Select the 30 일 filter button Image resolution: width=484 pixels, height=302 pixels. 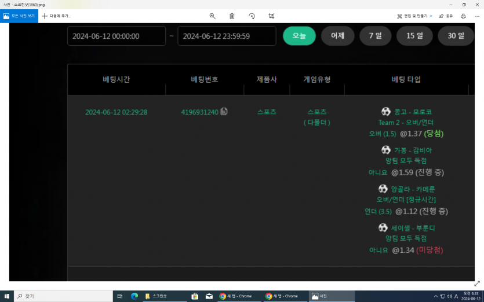click(x=456, y=36)
